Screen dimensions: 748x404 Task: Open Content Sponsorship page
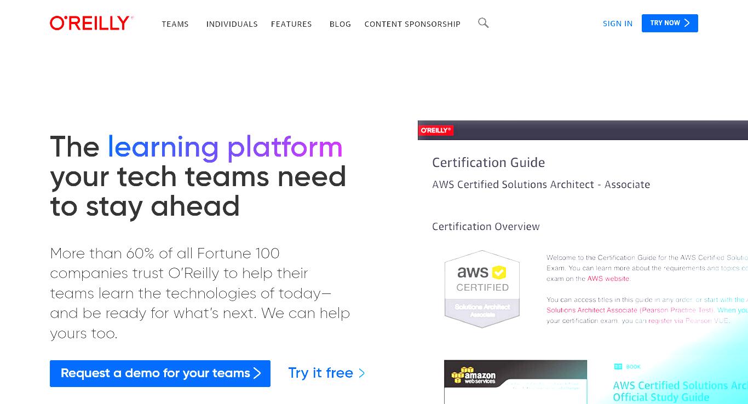[x=412, y=24]
